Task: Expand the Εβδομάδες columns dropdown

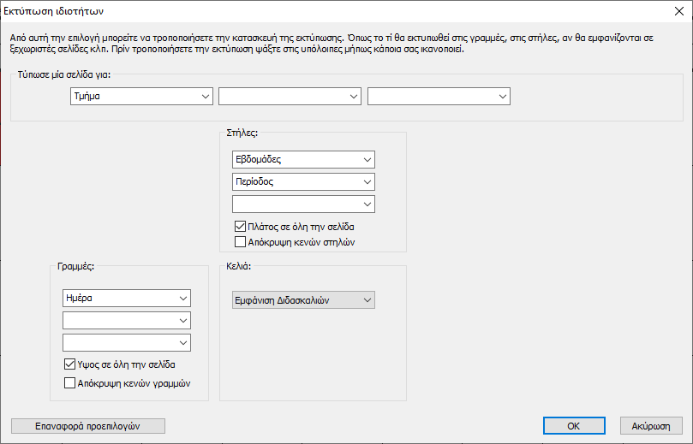Action: tap(303, 160)
